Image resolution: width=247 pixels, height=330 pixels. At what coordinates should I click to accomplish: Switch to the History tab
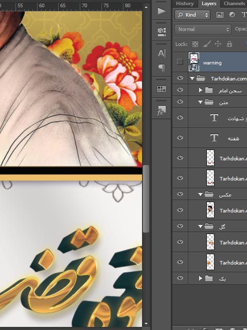pyautogui.click(x=185, y=4)
